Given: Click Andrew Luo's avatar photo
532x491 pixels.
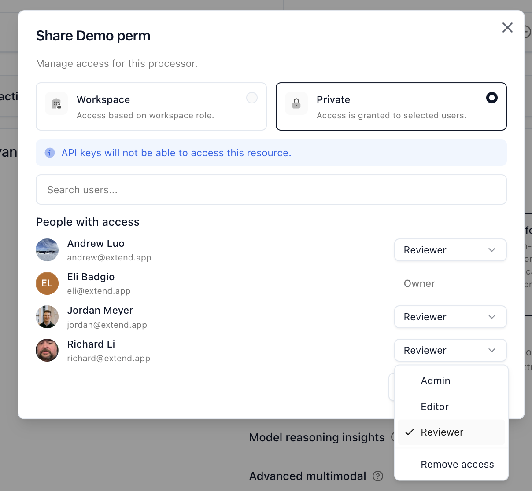Looking at the screenshot, I should coord(47,250).
